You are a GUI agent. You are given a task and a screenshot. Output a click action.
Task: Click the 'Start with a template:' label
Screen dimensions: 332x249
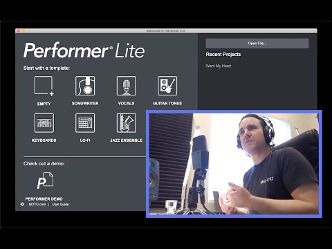(x=46, y=68)
